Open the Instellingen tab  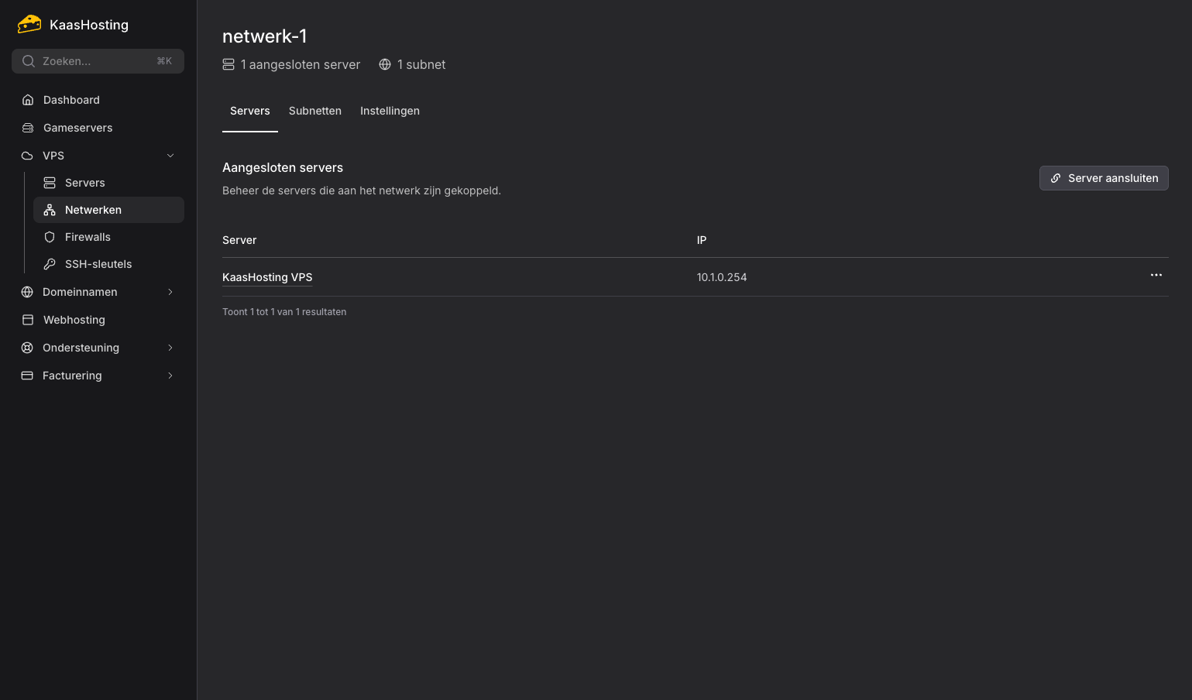pyautogui.click(x=390, y=111)
